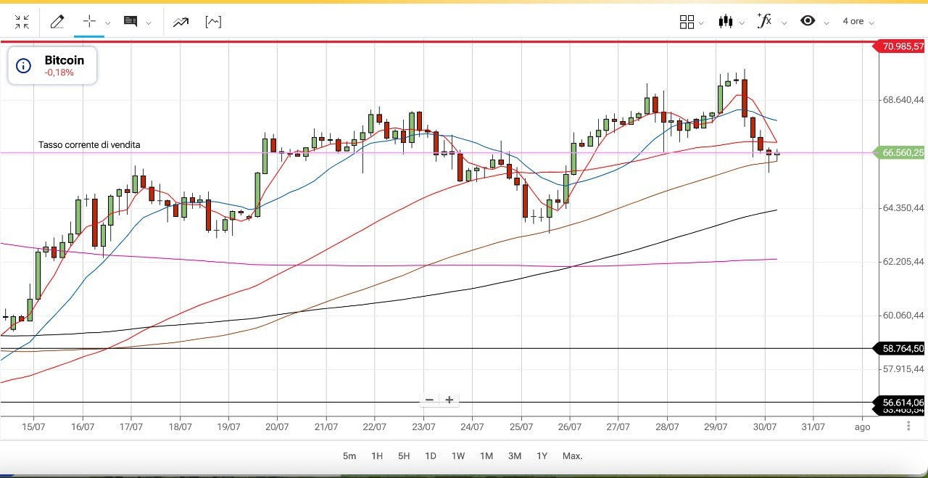Click the 28/07 date axis label

[x=667, y=427]
